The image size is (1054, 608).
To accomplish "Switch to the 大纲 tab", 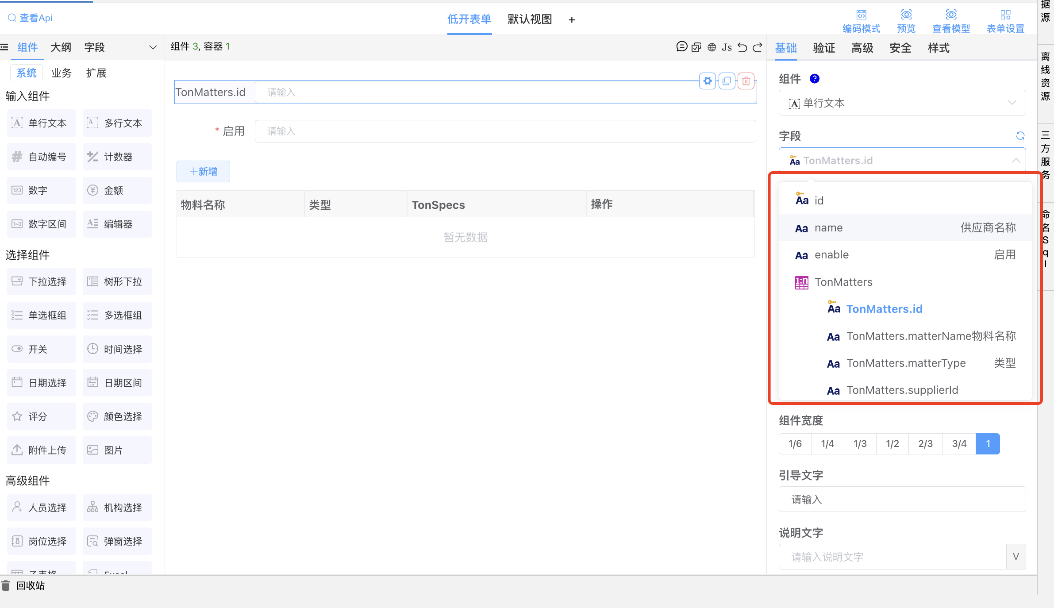I will click(61, 47).
